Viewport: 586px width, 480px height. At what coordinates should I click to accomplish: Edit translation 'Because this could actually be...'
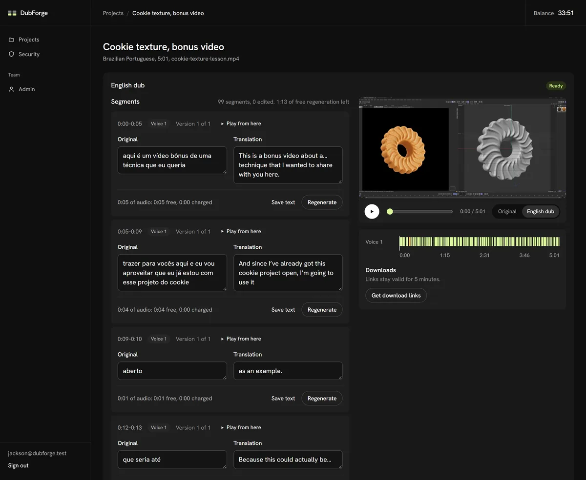[x=288, y=460]
